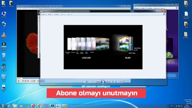Image resolution: width=192 pixels, height=108 pixels.
Task: Go to previous image in front Photo Viewer
Action: (x=98, y=82)
